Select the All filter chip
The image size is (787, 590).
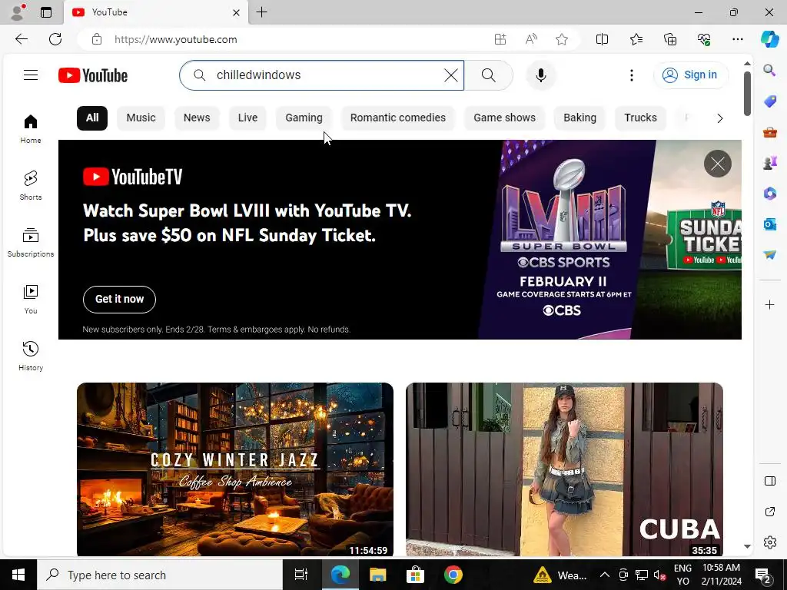[92, 118]
